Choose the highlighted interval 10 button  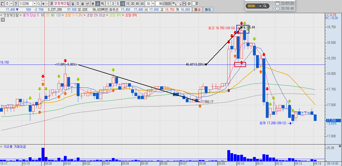pyautogui.click(x=123, y=4)
